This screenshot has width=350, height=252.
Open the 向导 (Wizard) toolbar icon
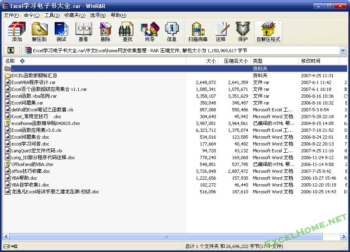pyautogui.click(x=149, y=32)
